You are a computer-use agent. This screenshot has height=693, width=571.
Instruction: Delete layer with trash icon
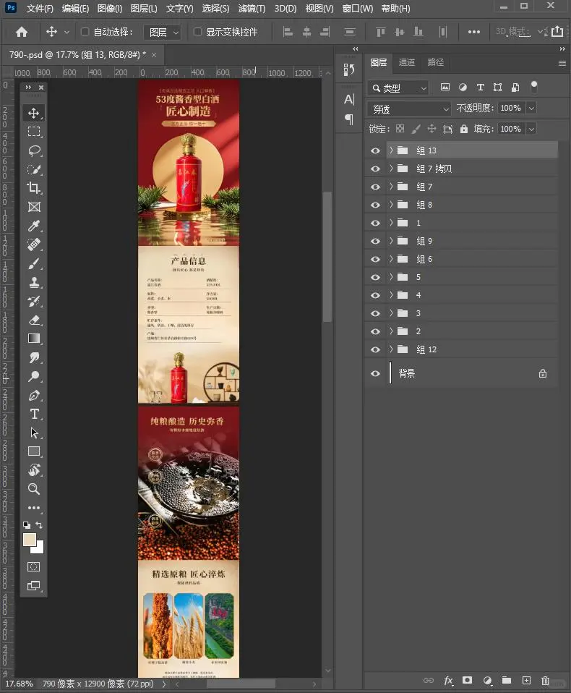(x=546, y=680)
